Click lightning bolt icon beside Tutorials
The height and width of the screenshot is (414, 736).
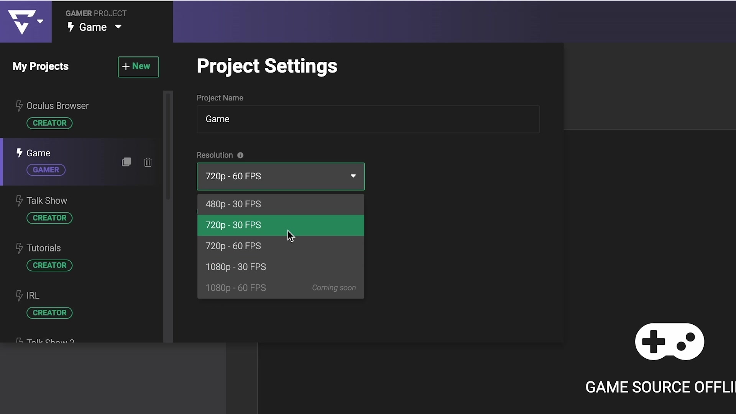coord(19,248)
